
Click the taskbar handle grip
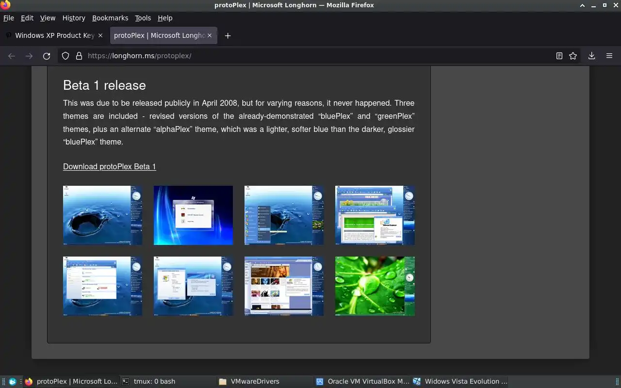point(3,382)
